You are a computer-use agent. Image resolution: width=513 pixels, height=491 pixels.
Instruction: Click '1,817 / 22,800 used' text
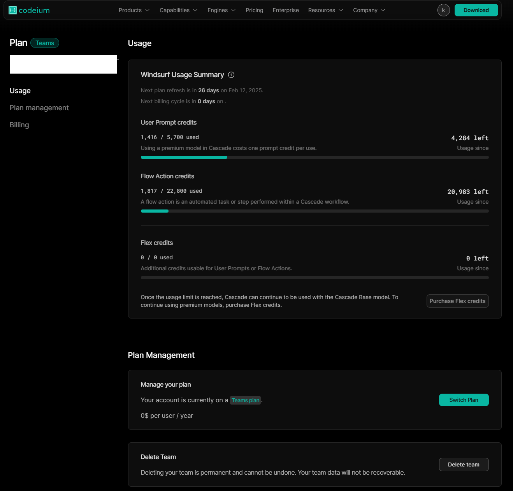[171, 191]
